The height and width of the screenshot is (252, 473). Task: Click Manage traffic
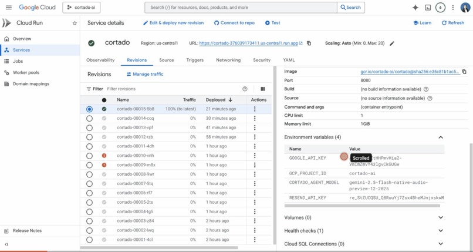pyautogui.click(x=145, y=74)
